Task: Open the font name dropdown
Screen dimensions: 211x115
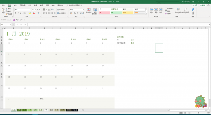Action: coord(31,10)
